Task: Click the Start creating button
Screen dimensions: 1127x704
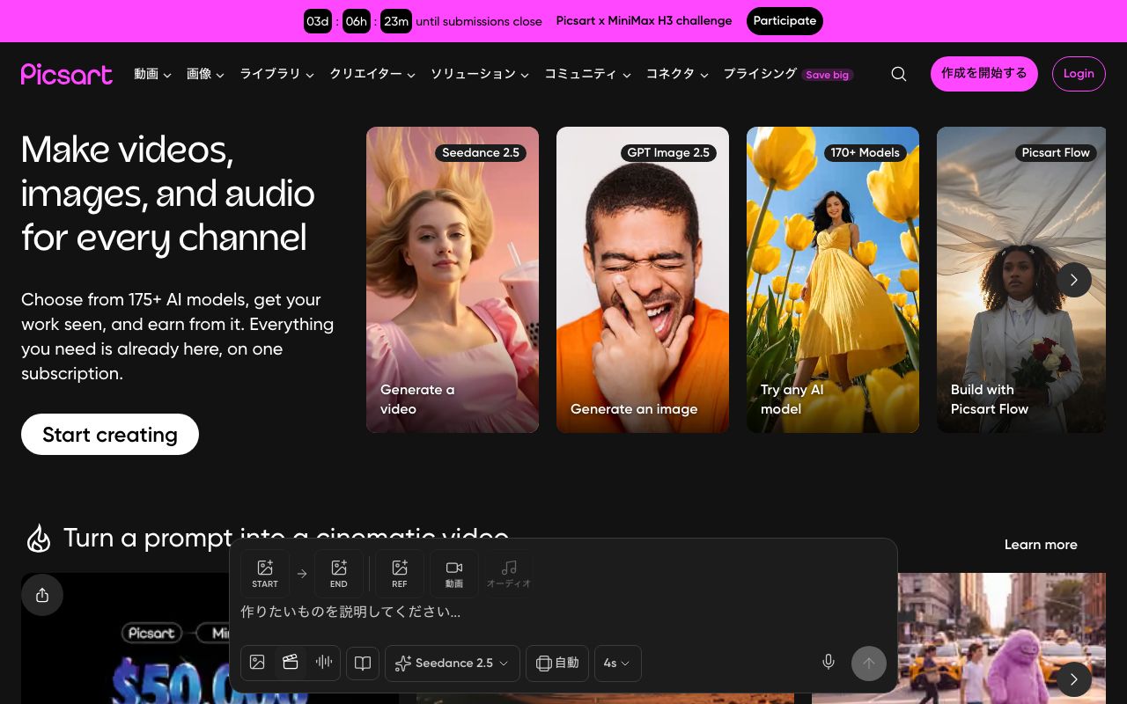Action: 110,435
